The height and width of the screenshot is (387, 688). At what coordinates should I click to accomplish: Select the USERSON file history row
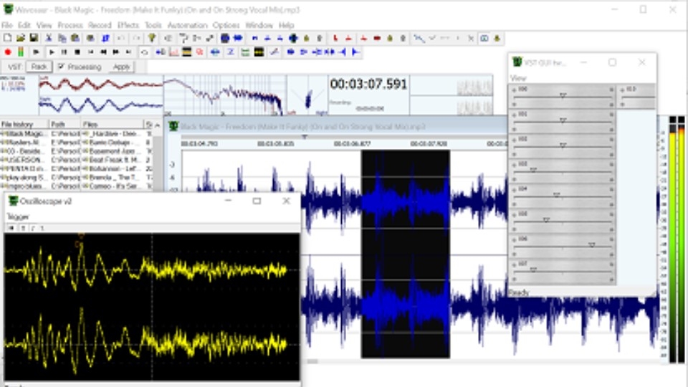pyautogui.click(x=24, y=160)
